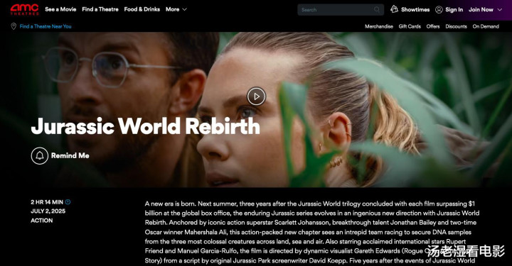The width and height of the screenshot is (512, 266).
Task: Click the runtime info icon
Action: 68,202
